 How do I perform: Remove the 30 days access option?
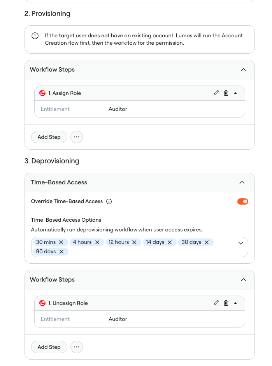[207, 242]
